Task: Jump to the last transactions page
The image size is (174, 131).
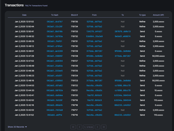Action: tap(104, 127)
